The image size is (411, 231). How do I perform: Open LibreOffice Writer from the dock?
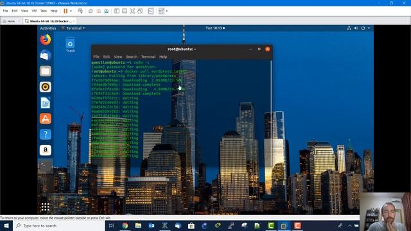(x=46, y=103)
